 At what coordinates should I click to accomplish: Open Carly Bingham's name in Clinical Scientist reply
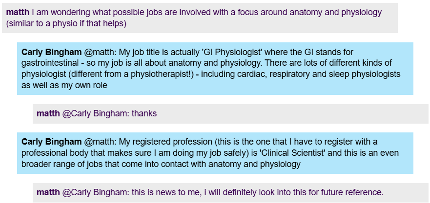tap(51, 142)
